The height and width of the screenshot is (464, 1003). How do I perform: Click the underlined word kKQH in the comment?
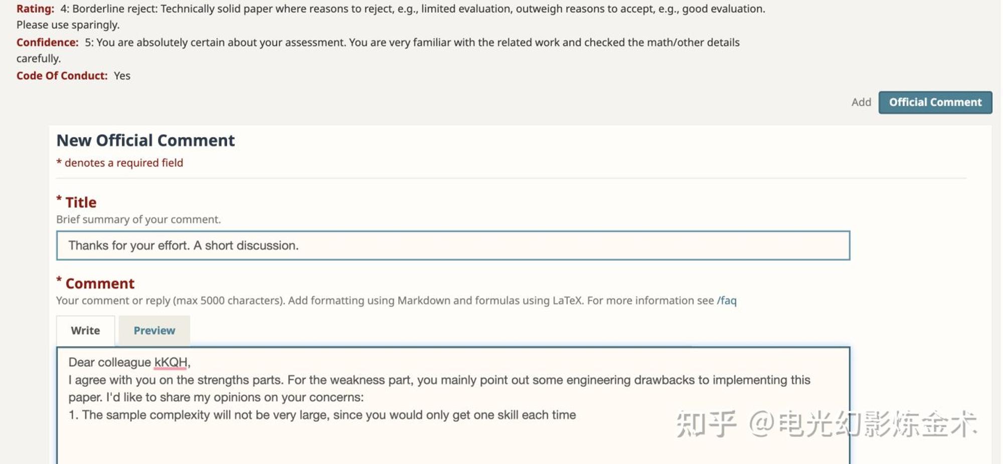click(171, 362)
